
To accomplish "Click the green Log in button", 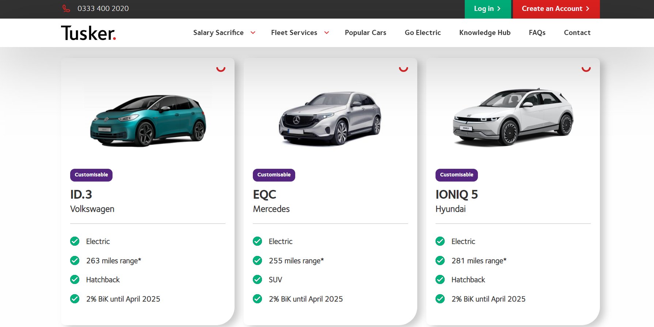I will pos(488,9).
